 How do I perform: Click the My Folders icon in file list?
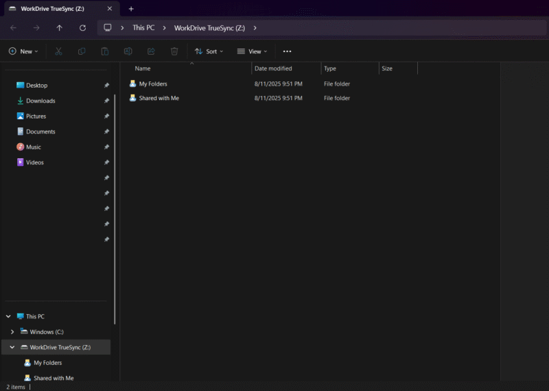132,84
